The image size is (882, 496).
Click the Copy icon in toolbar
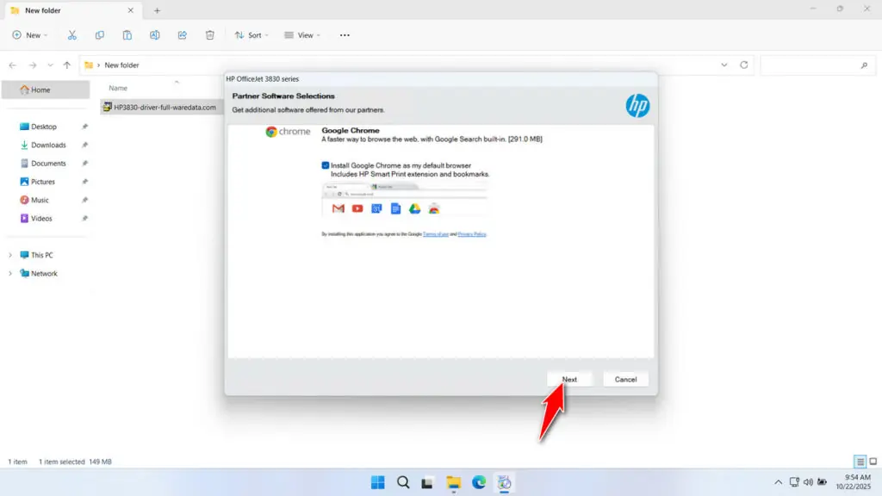click(x=100, y=35)
